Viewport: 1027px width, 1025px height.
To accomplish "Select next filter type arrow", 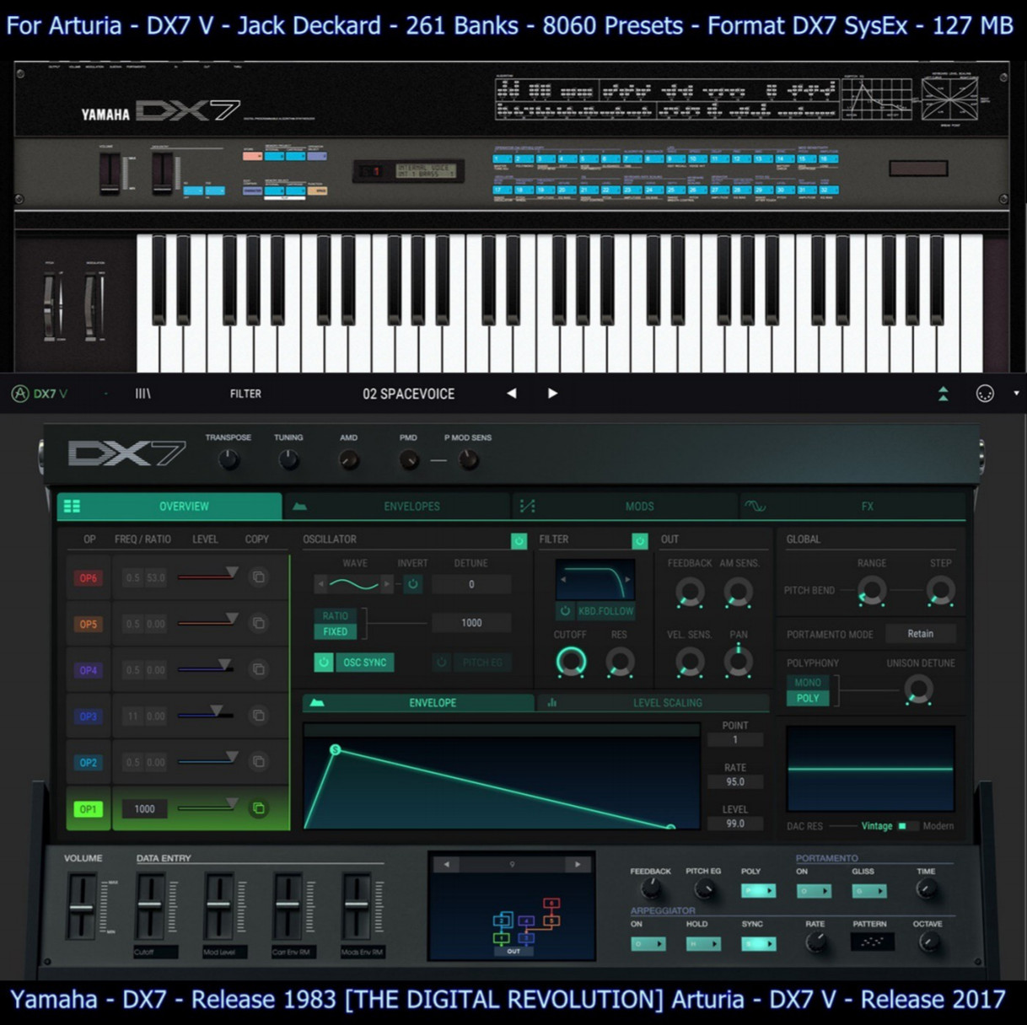I will pyautogui.click(x=626, y=580).
